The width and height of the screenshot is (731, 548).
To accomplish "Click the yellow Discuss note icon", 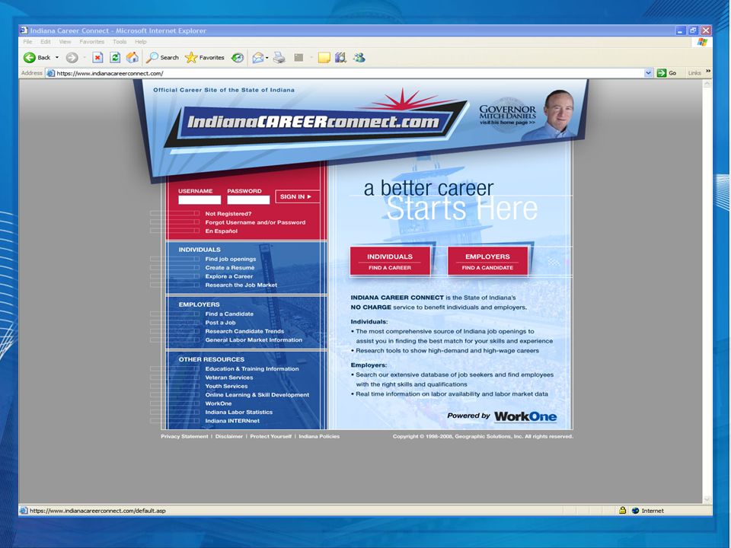I will coord(324,58).
